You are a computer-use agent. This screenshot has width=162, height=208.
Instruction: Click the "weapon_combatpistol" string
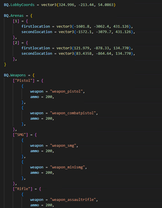(73, 113)
